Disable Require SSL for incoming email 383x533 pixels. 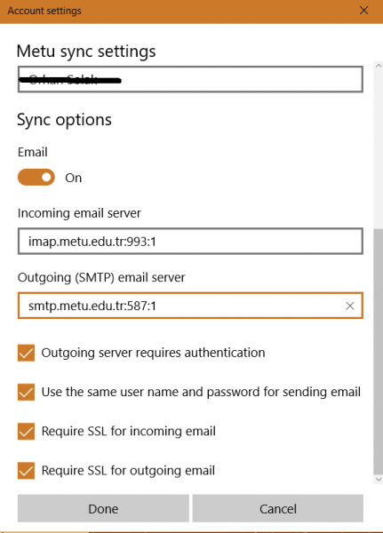coord(26,432)
